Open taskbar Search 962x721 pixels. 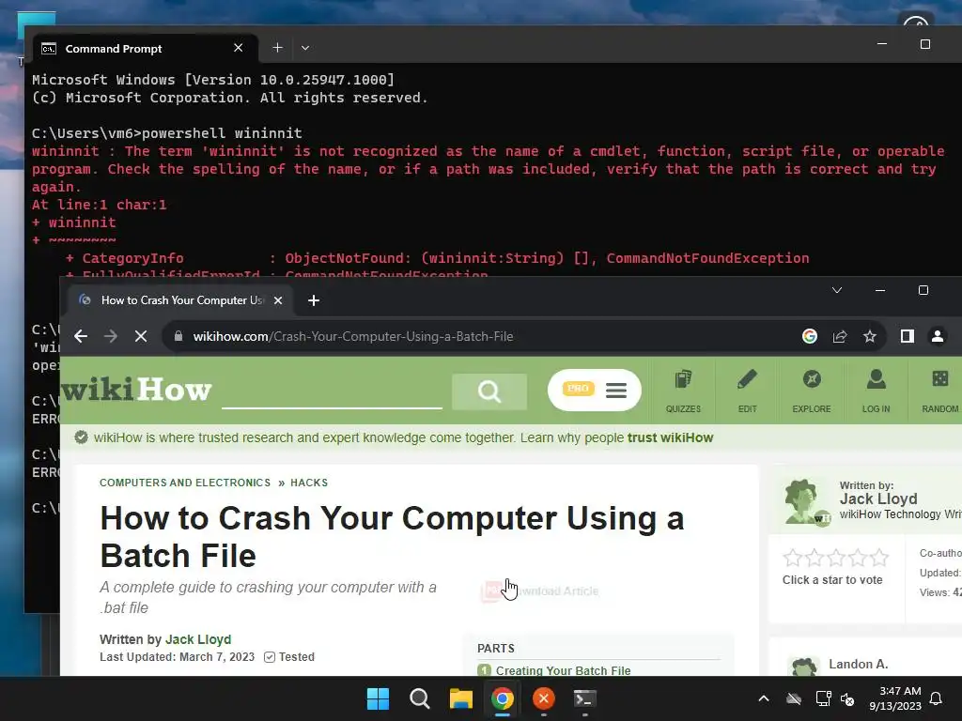[x=420, y=698]
